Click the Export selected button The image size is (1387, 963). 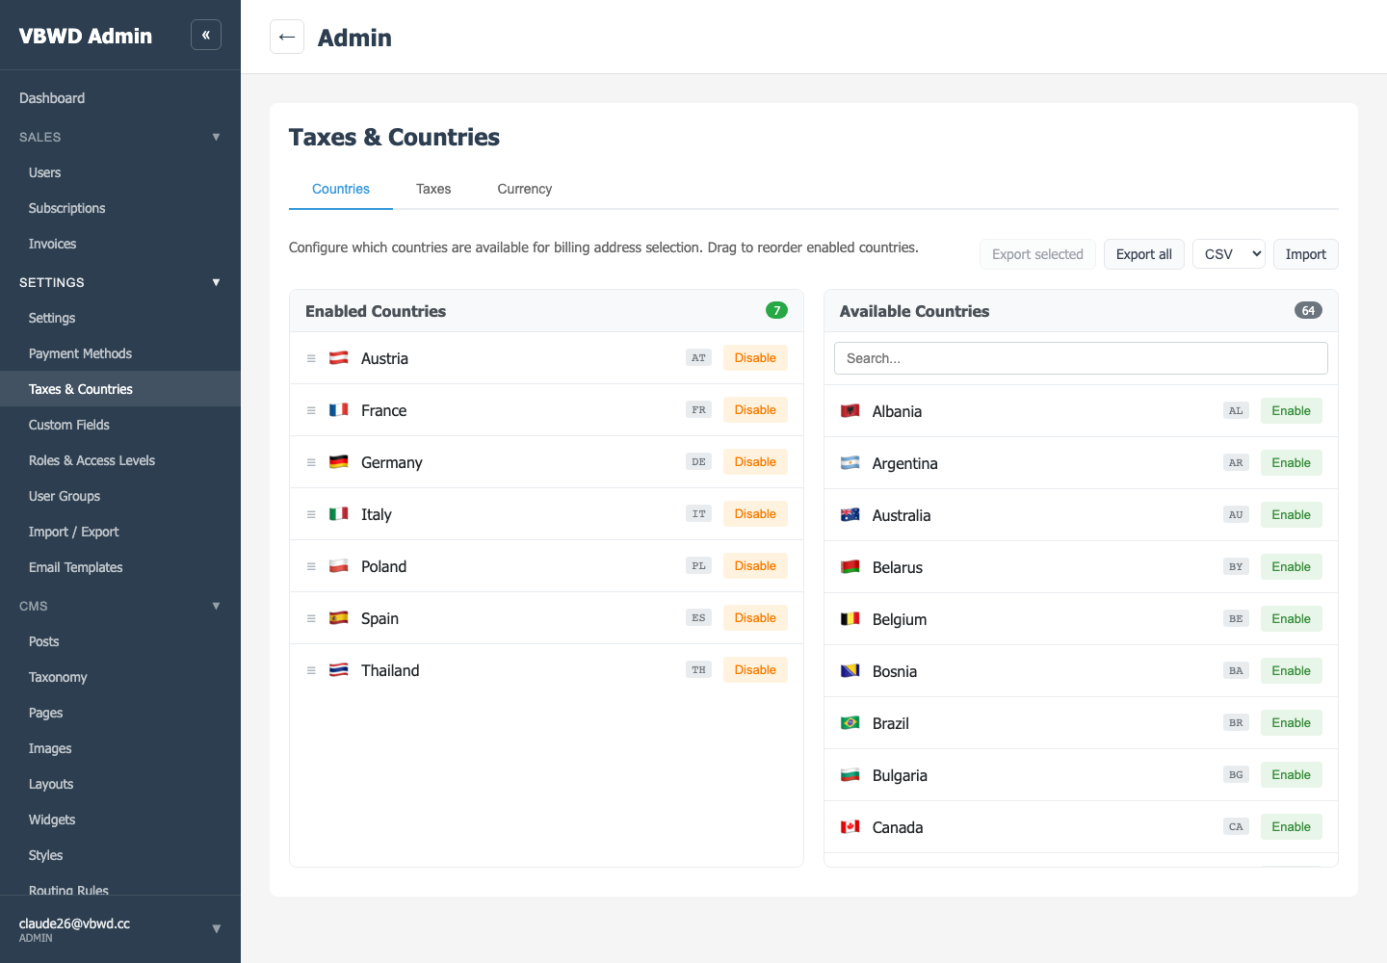[x=1037, y=254]
